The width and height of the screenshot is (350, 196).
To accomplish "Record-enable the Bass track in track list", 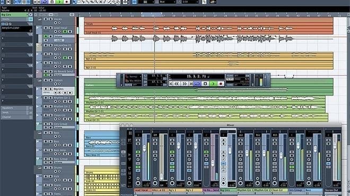I will point(55,145).
